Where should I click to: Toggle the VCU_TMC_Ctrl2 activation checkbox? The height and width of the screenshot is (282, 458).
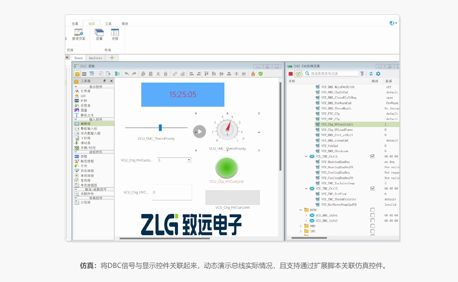pyautogui.click(x=373, y=188)
